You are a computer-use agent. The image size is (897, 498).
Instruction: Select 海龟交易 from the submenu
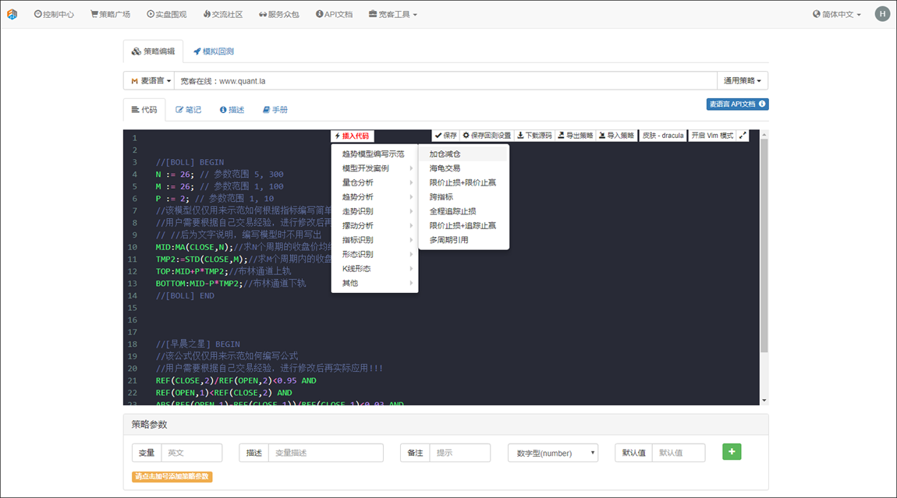[445, 168]
